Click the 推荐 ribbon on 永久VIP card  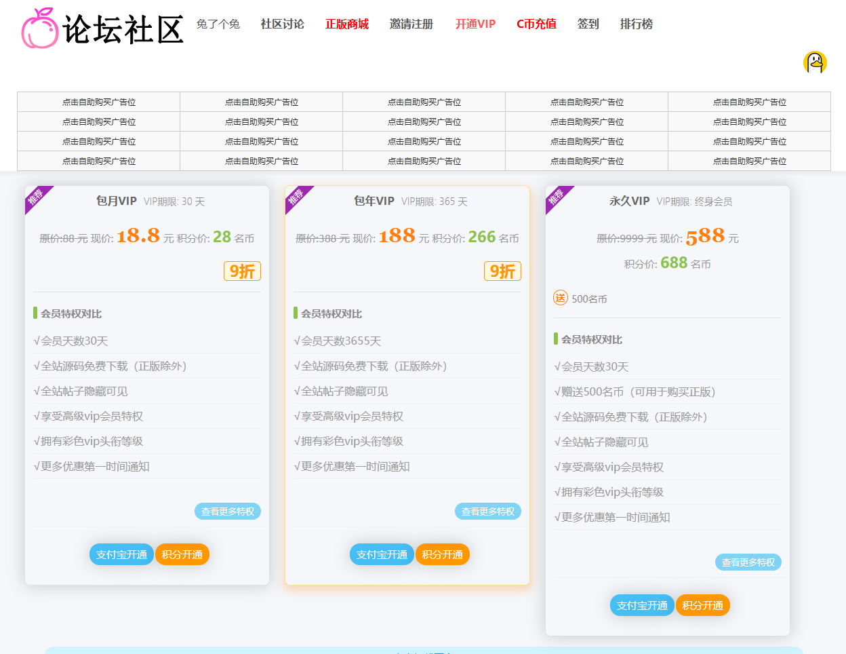click(x=557, y=197)
